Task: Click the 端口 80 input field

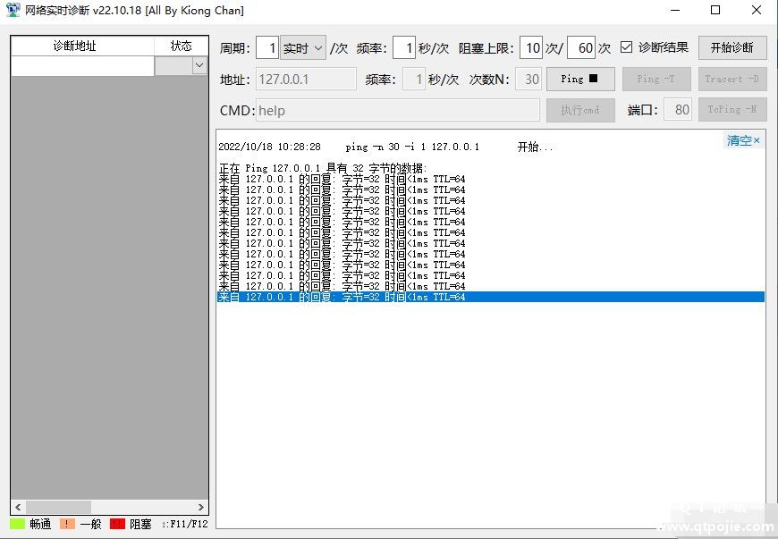Action: [678, 110]
